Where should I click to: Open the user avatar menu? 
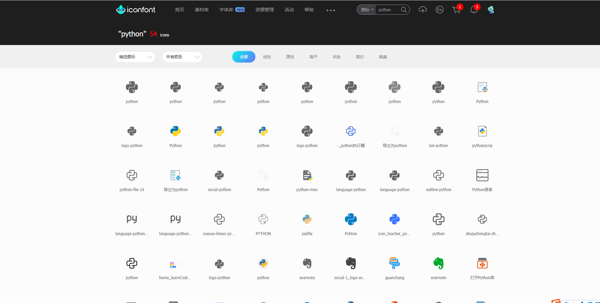pyautogui.click(x=491, y=10)
